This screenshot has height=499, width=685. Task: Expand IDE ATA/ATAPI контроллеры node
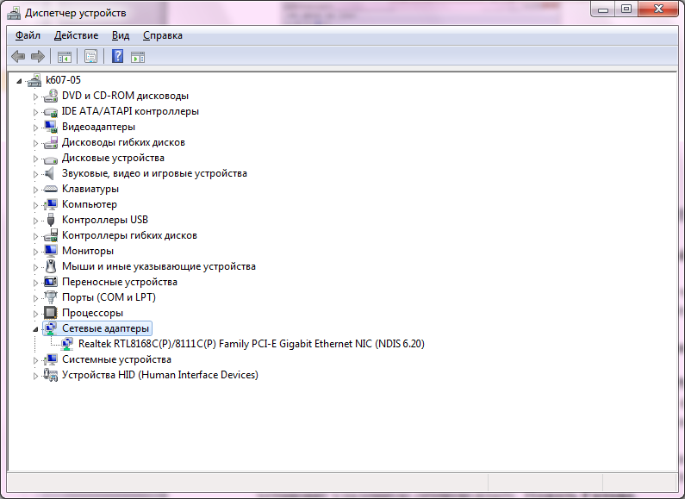[35, 112]
